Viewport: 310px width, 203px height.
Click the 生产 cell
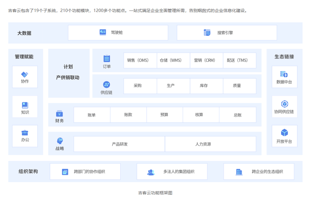pos(173,86)
